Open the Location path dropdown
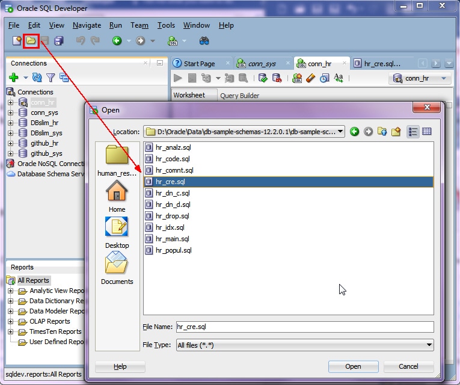Image resolution: width=460 pixels, height=385 pixels. (x=340, y=132)
